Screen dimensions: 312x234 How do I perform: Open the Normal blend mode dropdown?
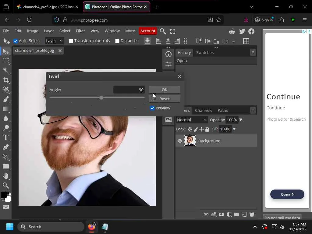[x=192, y=120]
